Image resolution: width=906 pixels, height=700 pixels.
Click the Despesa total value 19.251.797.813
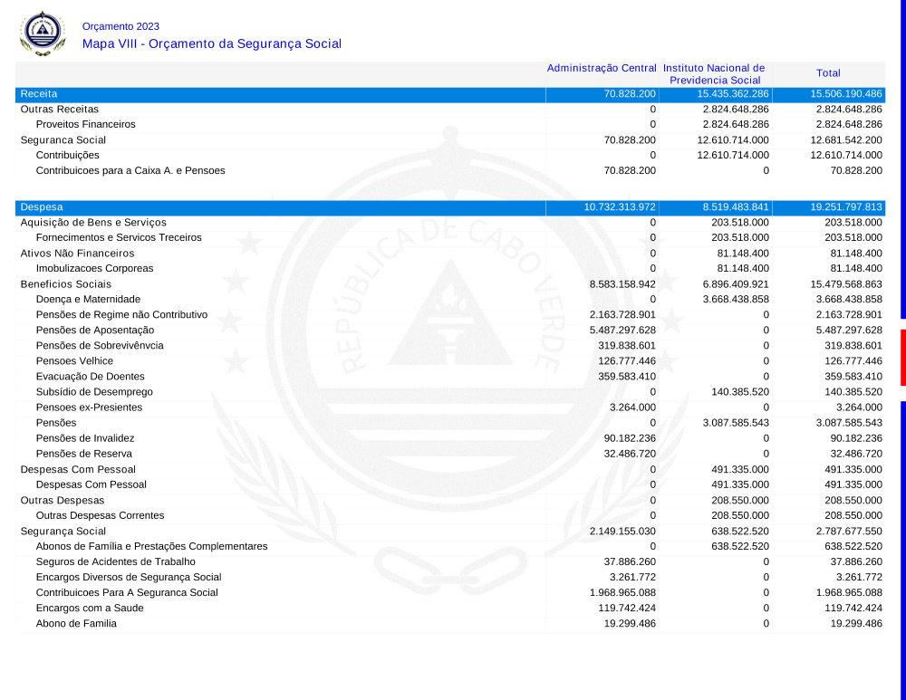point(845,207)
